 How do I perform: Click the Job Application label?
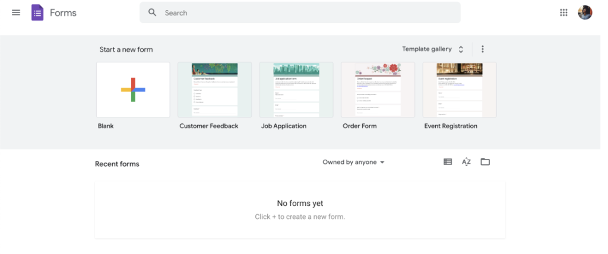click(x=283, y=126)
